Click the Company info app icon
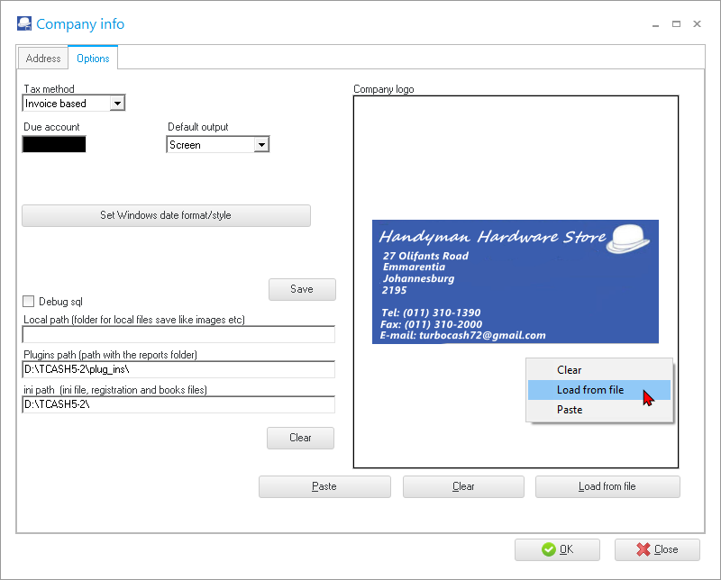Image resolution: width=721 pixels, height=580 pixels. [x=25, y=24]
